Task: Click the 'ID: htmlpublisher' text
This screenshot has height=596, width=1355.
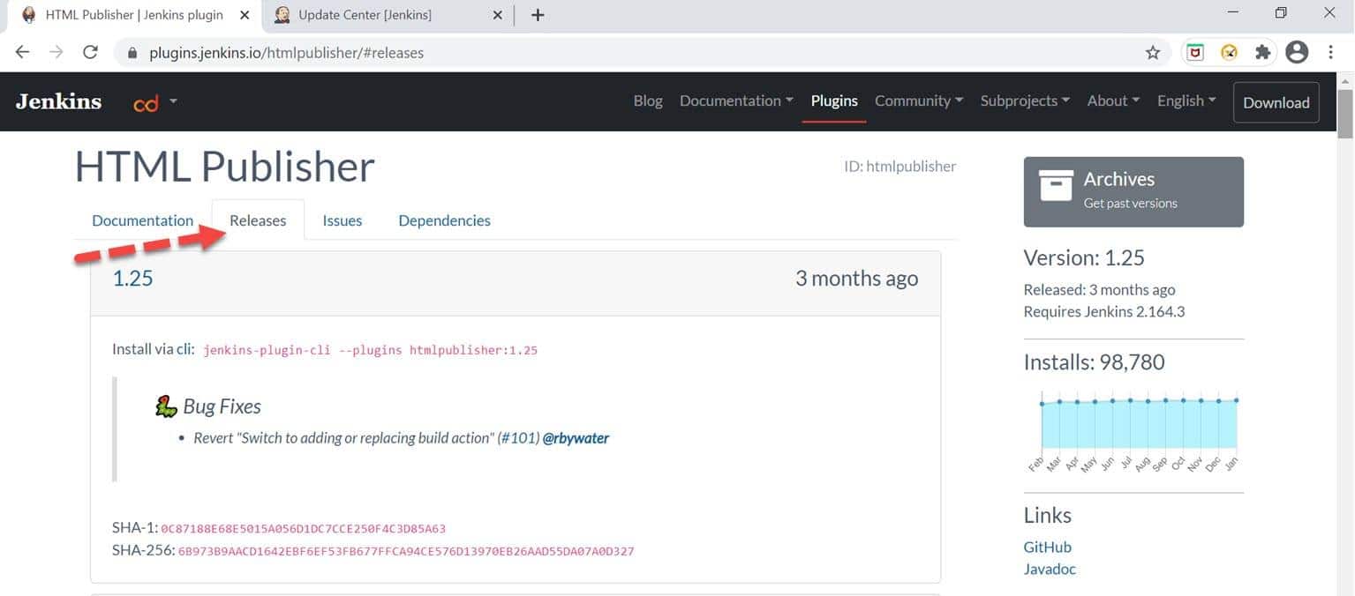Action: coord(900,166)
